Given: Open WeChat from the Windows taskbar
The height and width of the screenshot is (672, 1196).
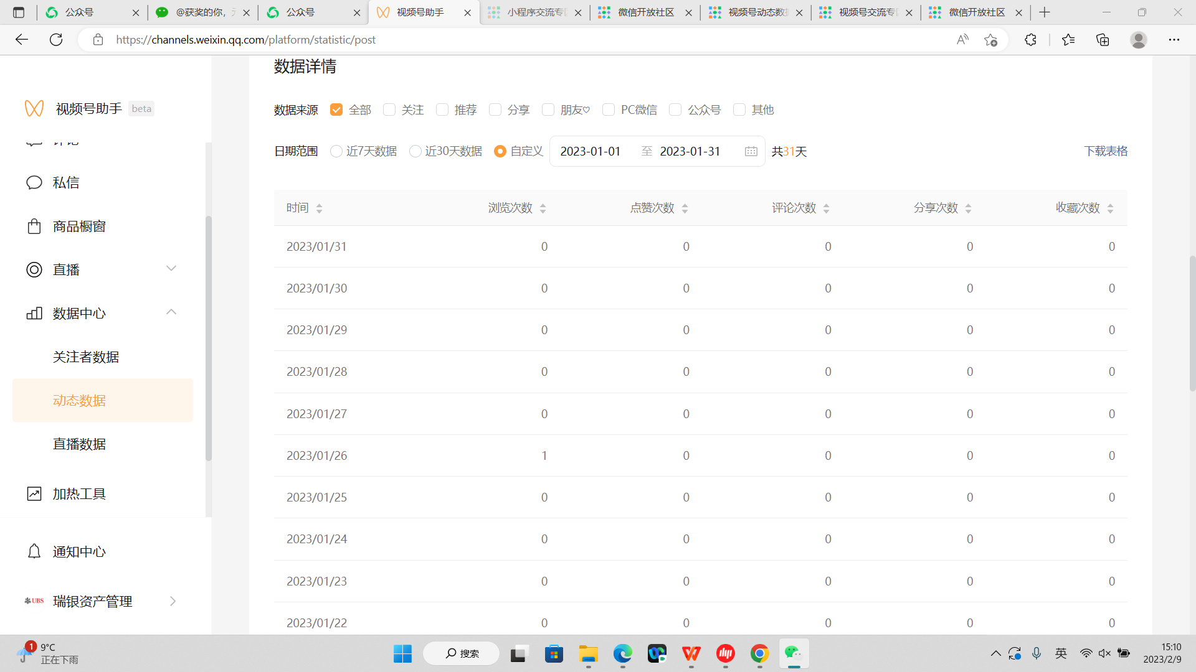Looking at the screenshot, I should coord(793,653).
